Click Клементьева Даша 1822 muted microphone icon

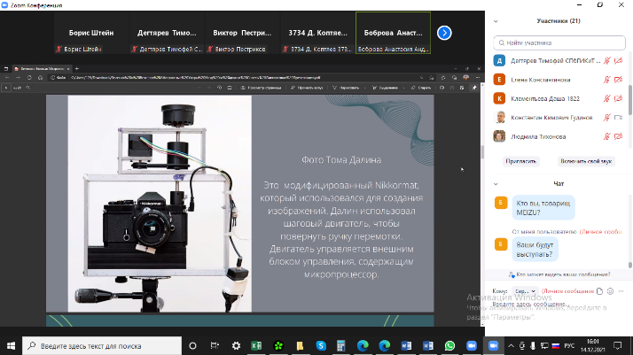(x=606, y=99)
